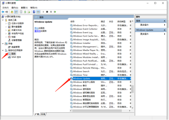Image resolution: width=169 pixels, height=120 pixels.
Task: Click the Restart service icon
Action: click(x=55, y=12)
